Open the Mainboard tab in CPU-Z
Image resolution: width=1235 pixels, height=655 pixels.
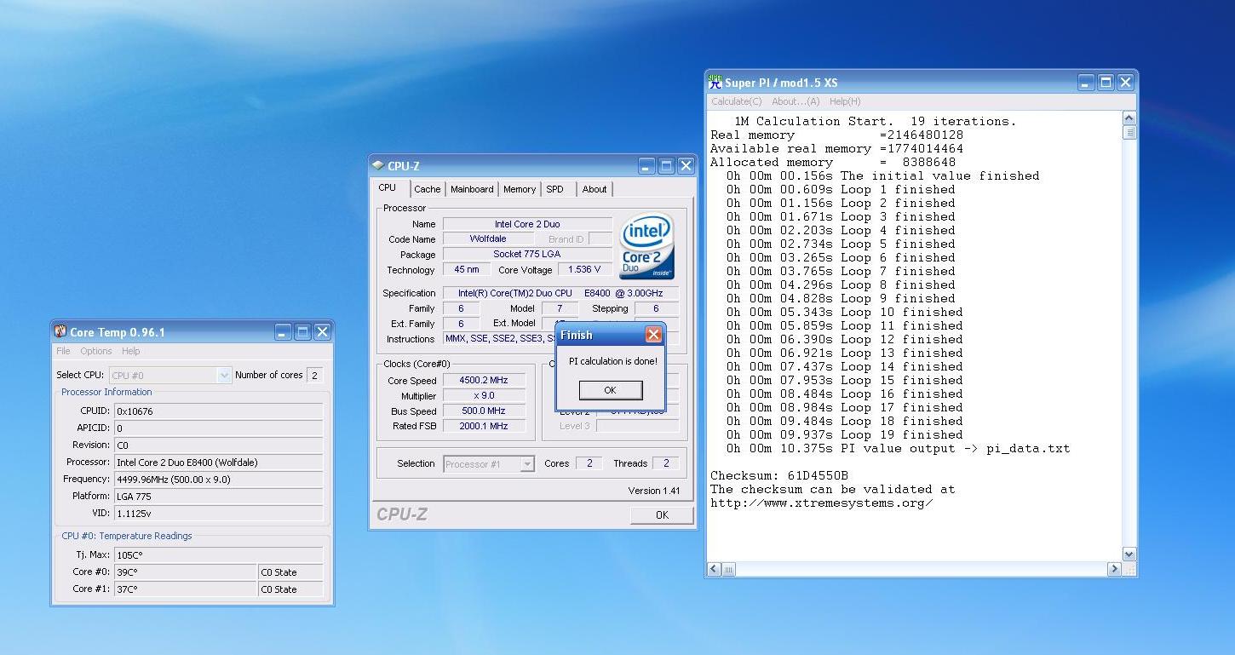pyautogui.click(x=472, y=189)
